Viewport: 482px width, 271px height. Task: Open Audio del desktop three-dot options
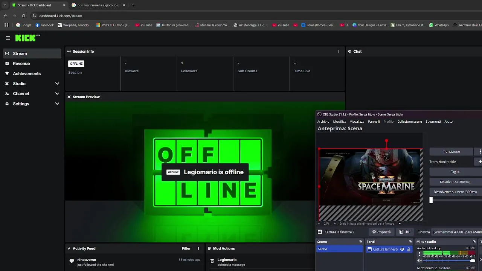coord(419,254)
